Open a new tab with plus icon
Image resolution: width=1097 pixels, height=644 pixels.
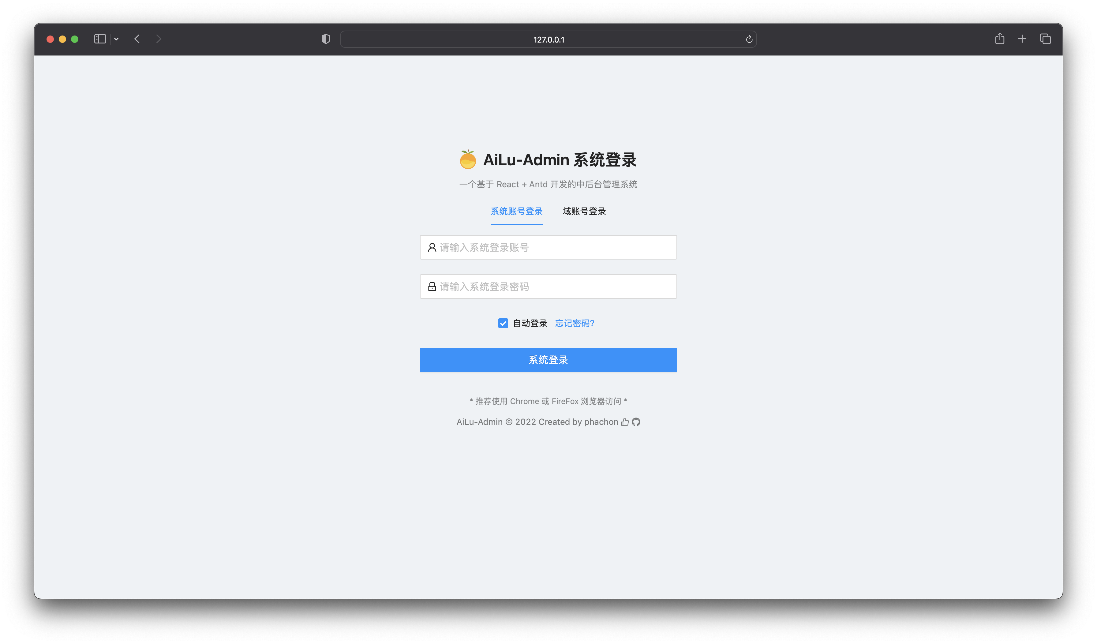[1022, 39]
